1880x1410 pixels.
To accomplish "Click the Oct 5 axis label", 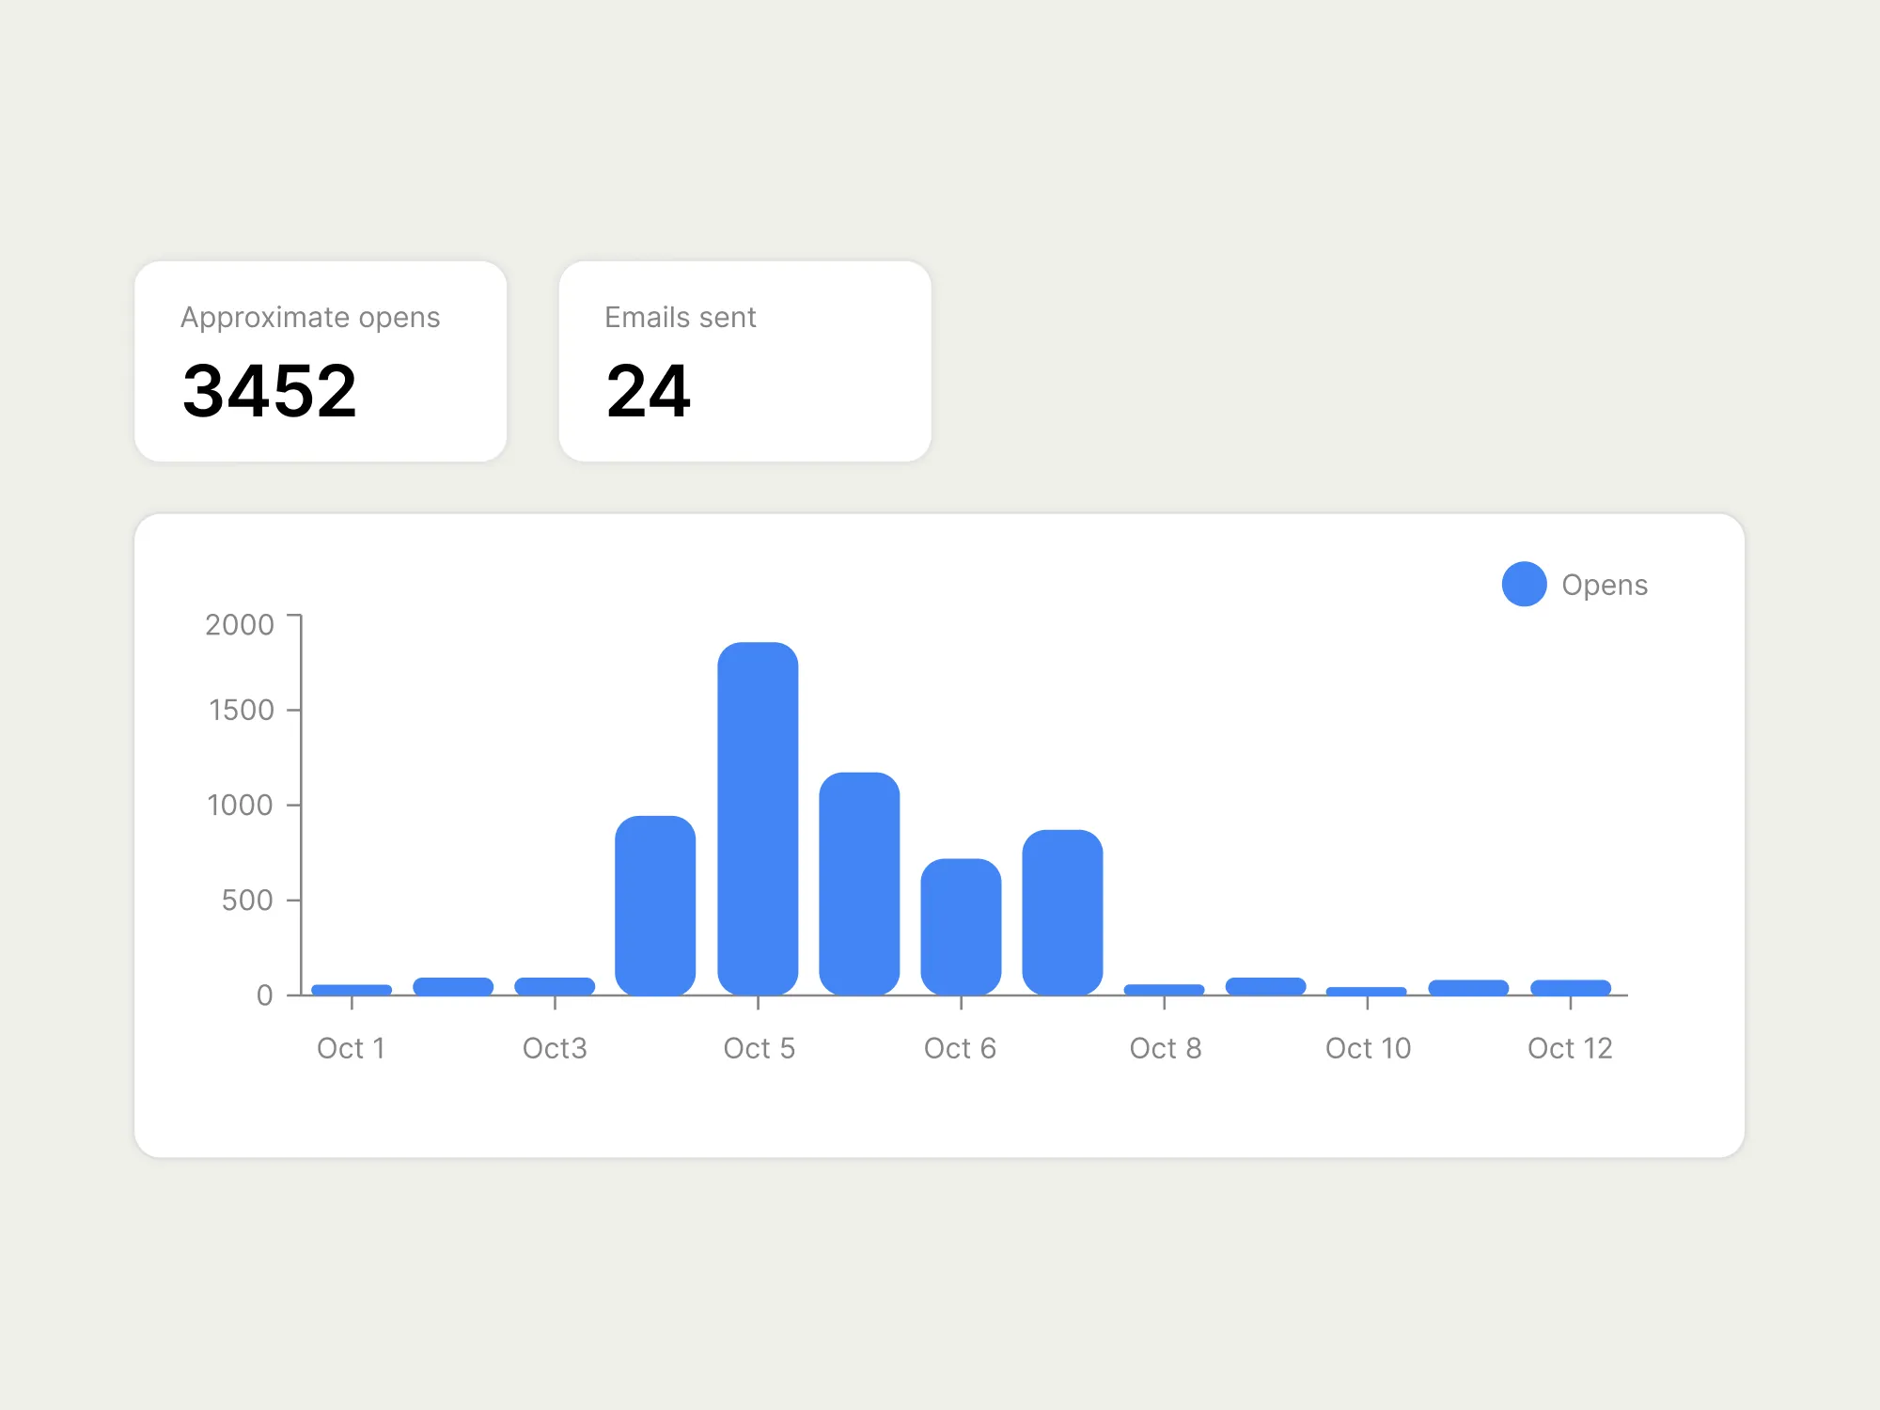I will click(x=759, y=1048).
